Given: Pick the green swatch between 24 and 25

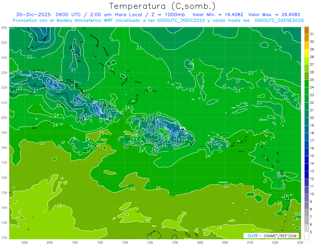Looking at the screenshot, I should (307, 84).
